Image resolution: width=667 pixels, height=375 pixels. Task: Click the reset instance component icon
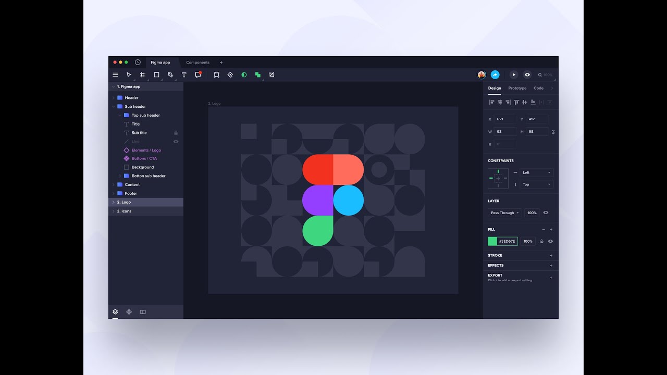[230, 75]
